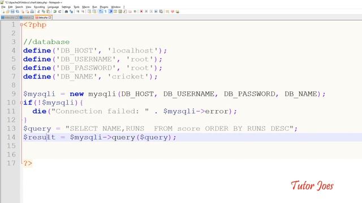The height and width of the screenshot is (203, 362).
Task: Open the Macro menu
Action: 85,7
